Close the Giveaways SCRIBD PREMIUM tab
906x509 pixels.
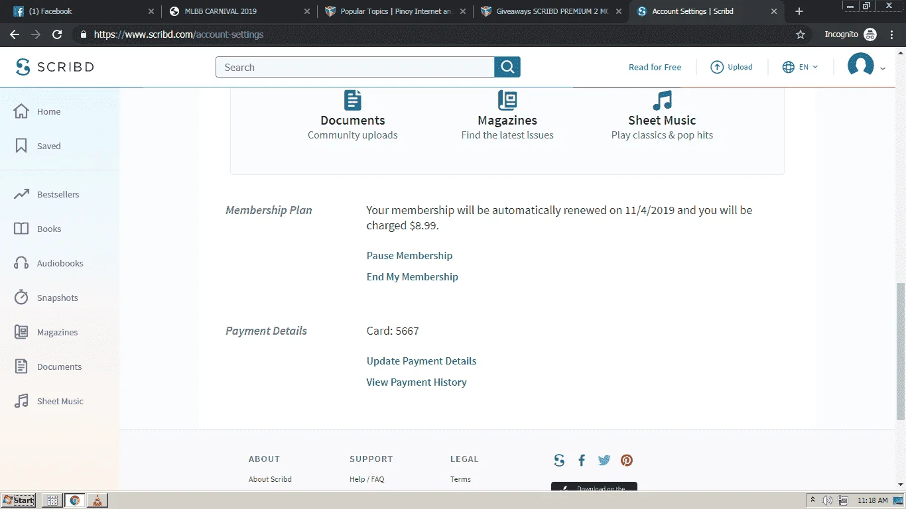(x=619, y=11)
